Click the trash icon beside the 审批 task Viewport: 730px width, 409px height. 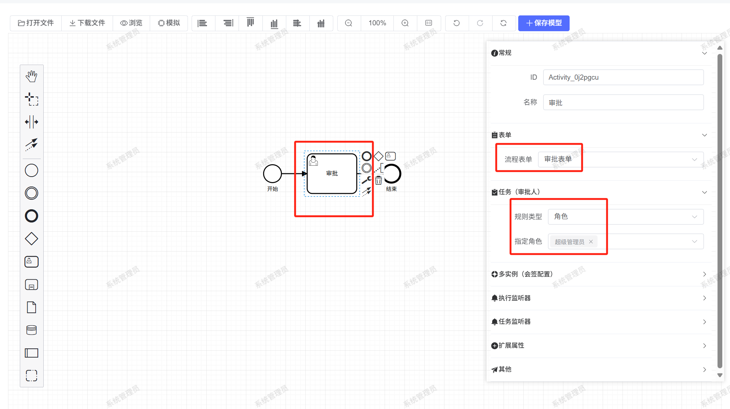378,180
